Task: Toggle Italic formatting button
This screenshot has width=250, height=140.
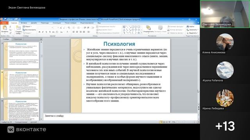Action: pos(43,32)
